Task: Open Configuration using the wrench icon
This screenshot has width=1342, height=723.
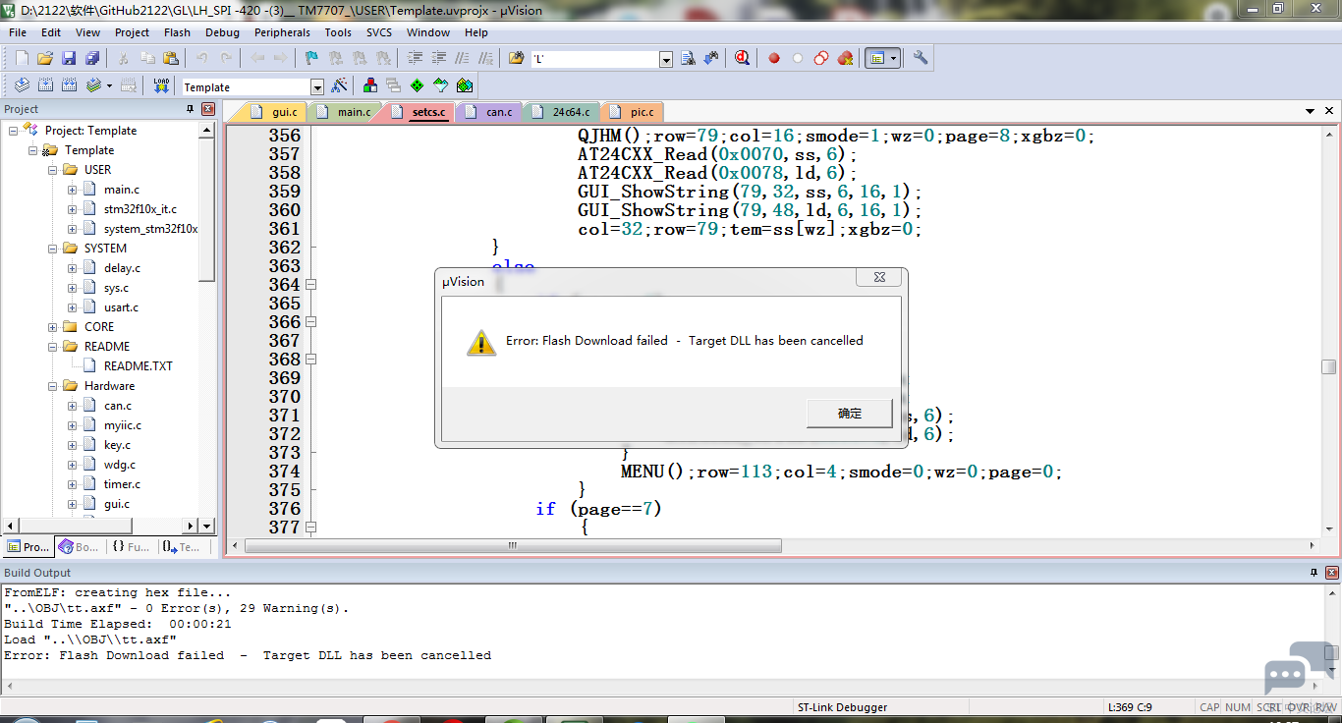Action: (921, 59)
